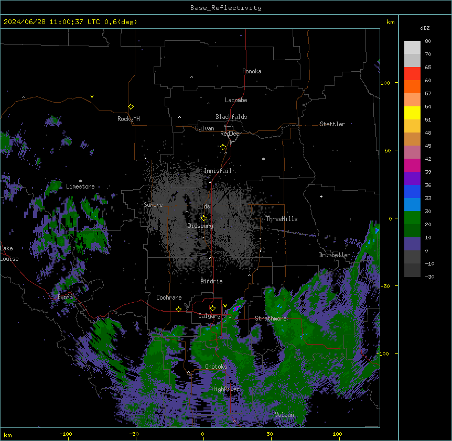Click the Base_Reflectivity title text

(225, 8)
